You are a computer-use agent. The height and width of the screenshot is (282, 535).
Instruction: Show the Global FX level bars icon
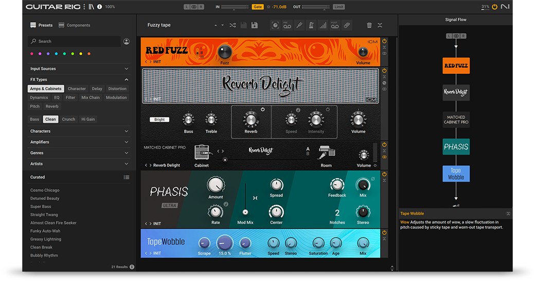(x=323, y=25)
